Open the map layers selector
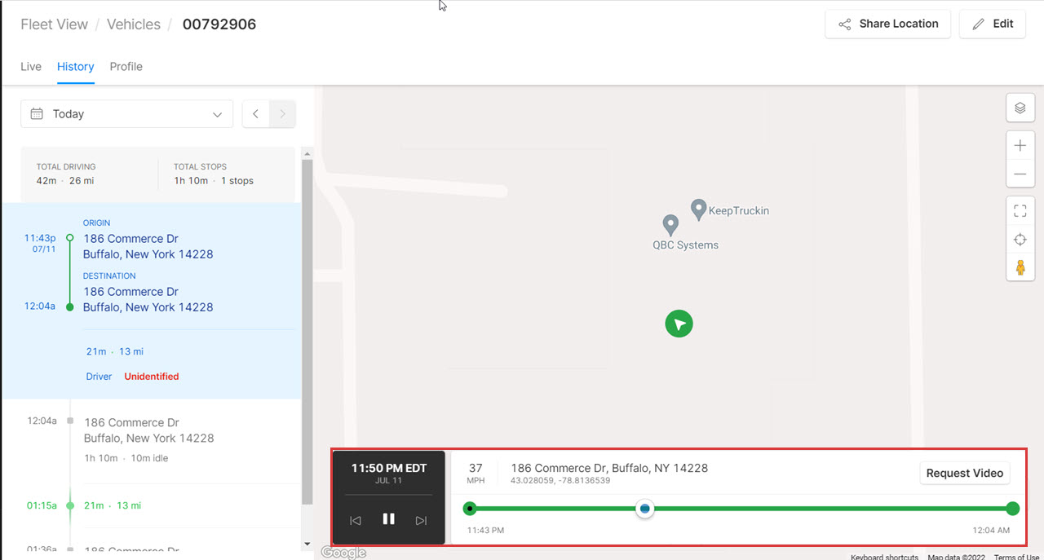Screen dimensions: 1044x560 point(1020,107)
